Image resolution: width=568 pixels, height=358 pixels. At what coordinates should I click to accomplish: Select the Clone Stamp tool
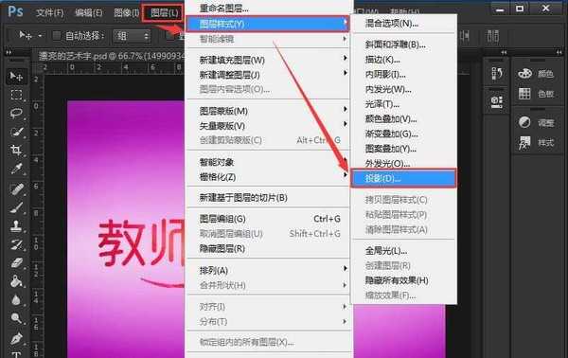pos(16,226)
